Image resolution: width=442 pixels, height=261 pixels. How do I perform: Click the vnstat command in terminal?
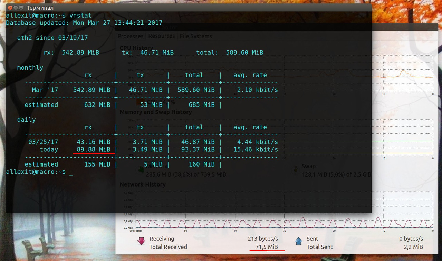coord(80,16)
